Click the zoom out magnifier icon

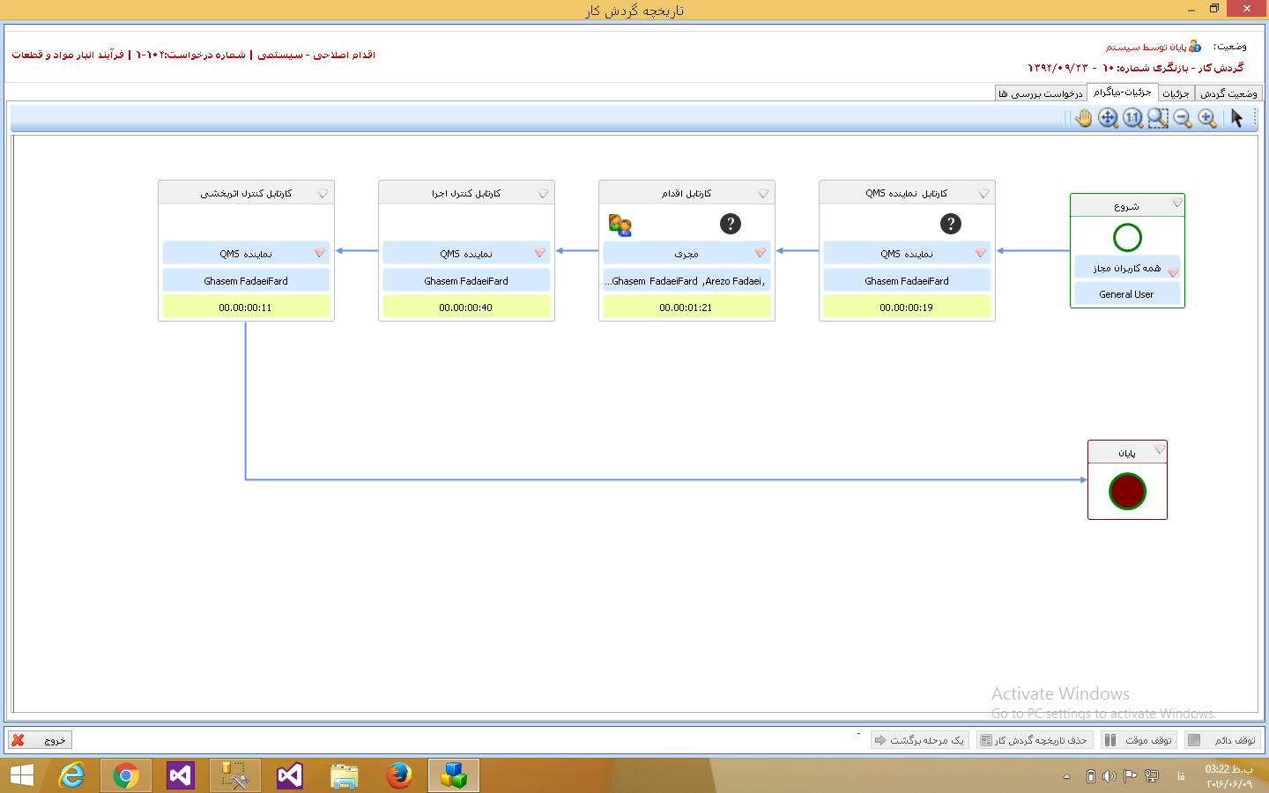pyautogui.click(x=1183, y=118)
